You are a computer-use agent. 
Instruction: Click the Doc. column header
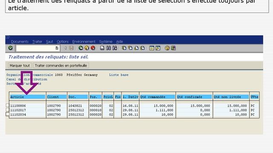coord(78,97)
